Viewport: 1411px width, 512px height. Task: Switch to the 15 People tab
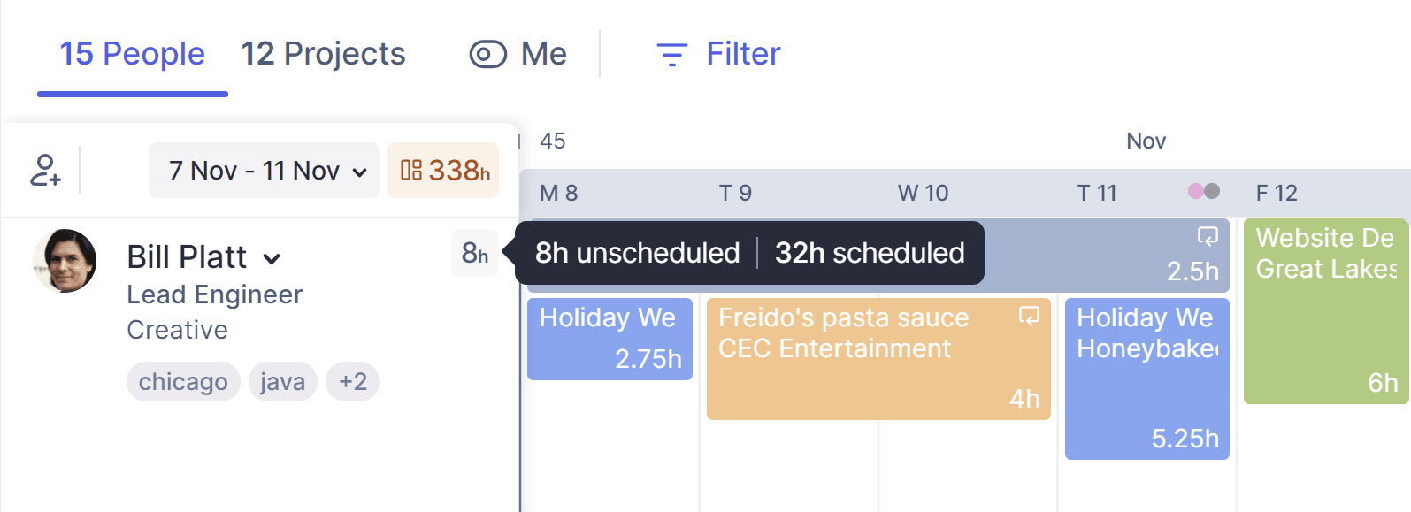click(132, 54)
